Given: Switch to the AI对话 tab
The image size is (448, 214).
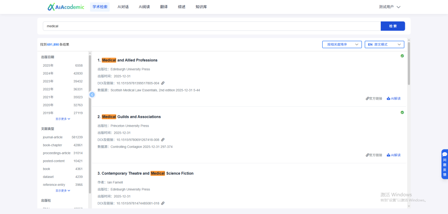Looking at the screenshot, I should (x=123, y=7).
